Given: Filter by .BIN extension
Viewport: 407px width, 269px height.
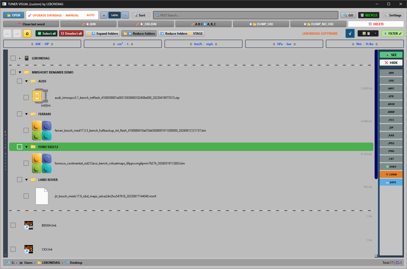Looking at the screenshot, I should tap(391, 73).
